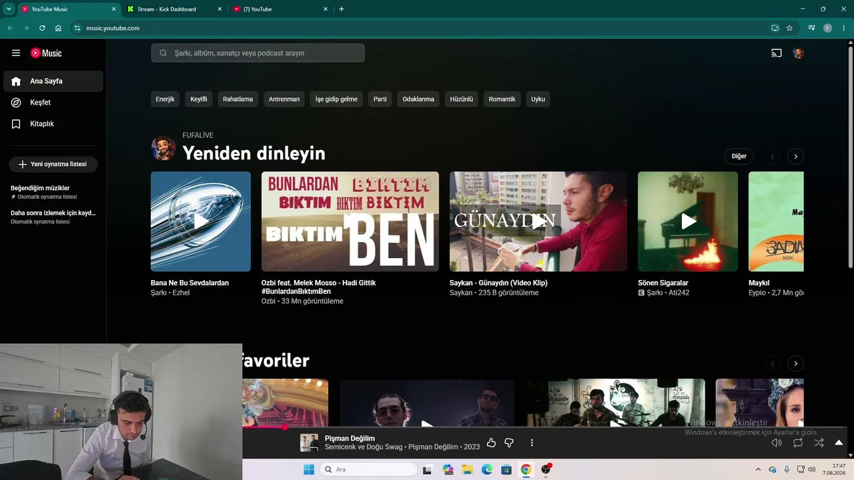Viewport: 854px width, 480px height.
Task: Open Kitaplık in the sidebar
Action: tap(53, 124)
